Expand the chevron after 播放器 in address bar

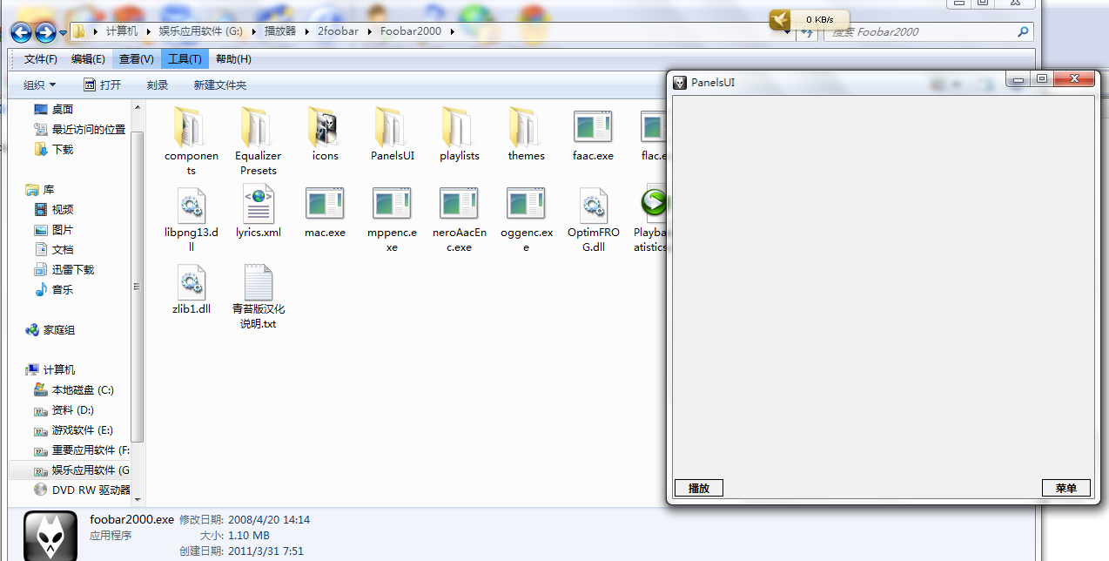306,31
